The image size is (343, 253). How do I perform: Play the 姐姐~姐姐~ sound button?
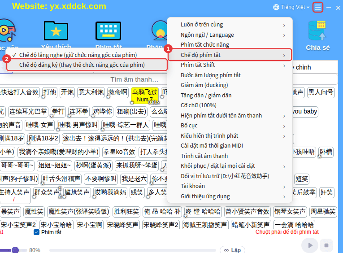pyautogui.click(x=54, y=166)
